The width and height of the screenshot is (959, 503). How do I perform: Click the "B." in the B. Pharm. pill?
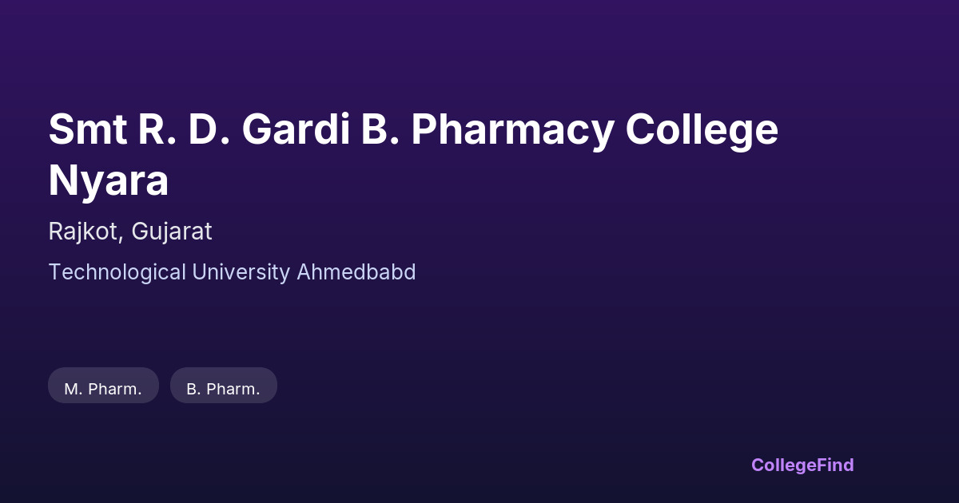point(194,389)
